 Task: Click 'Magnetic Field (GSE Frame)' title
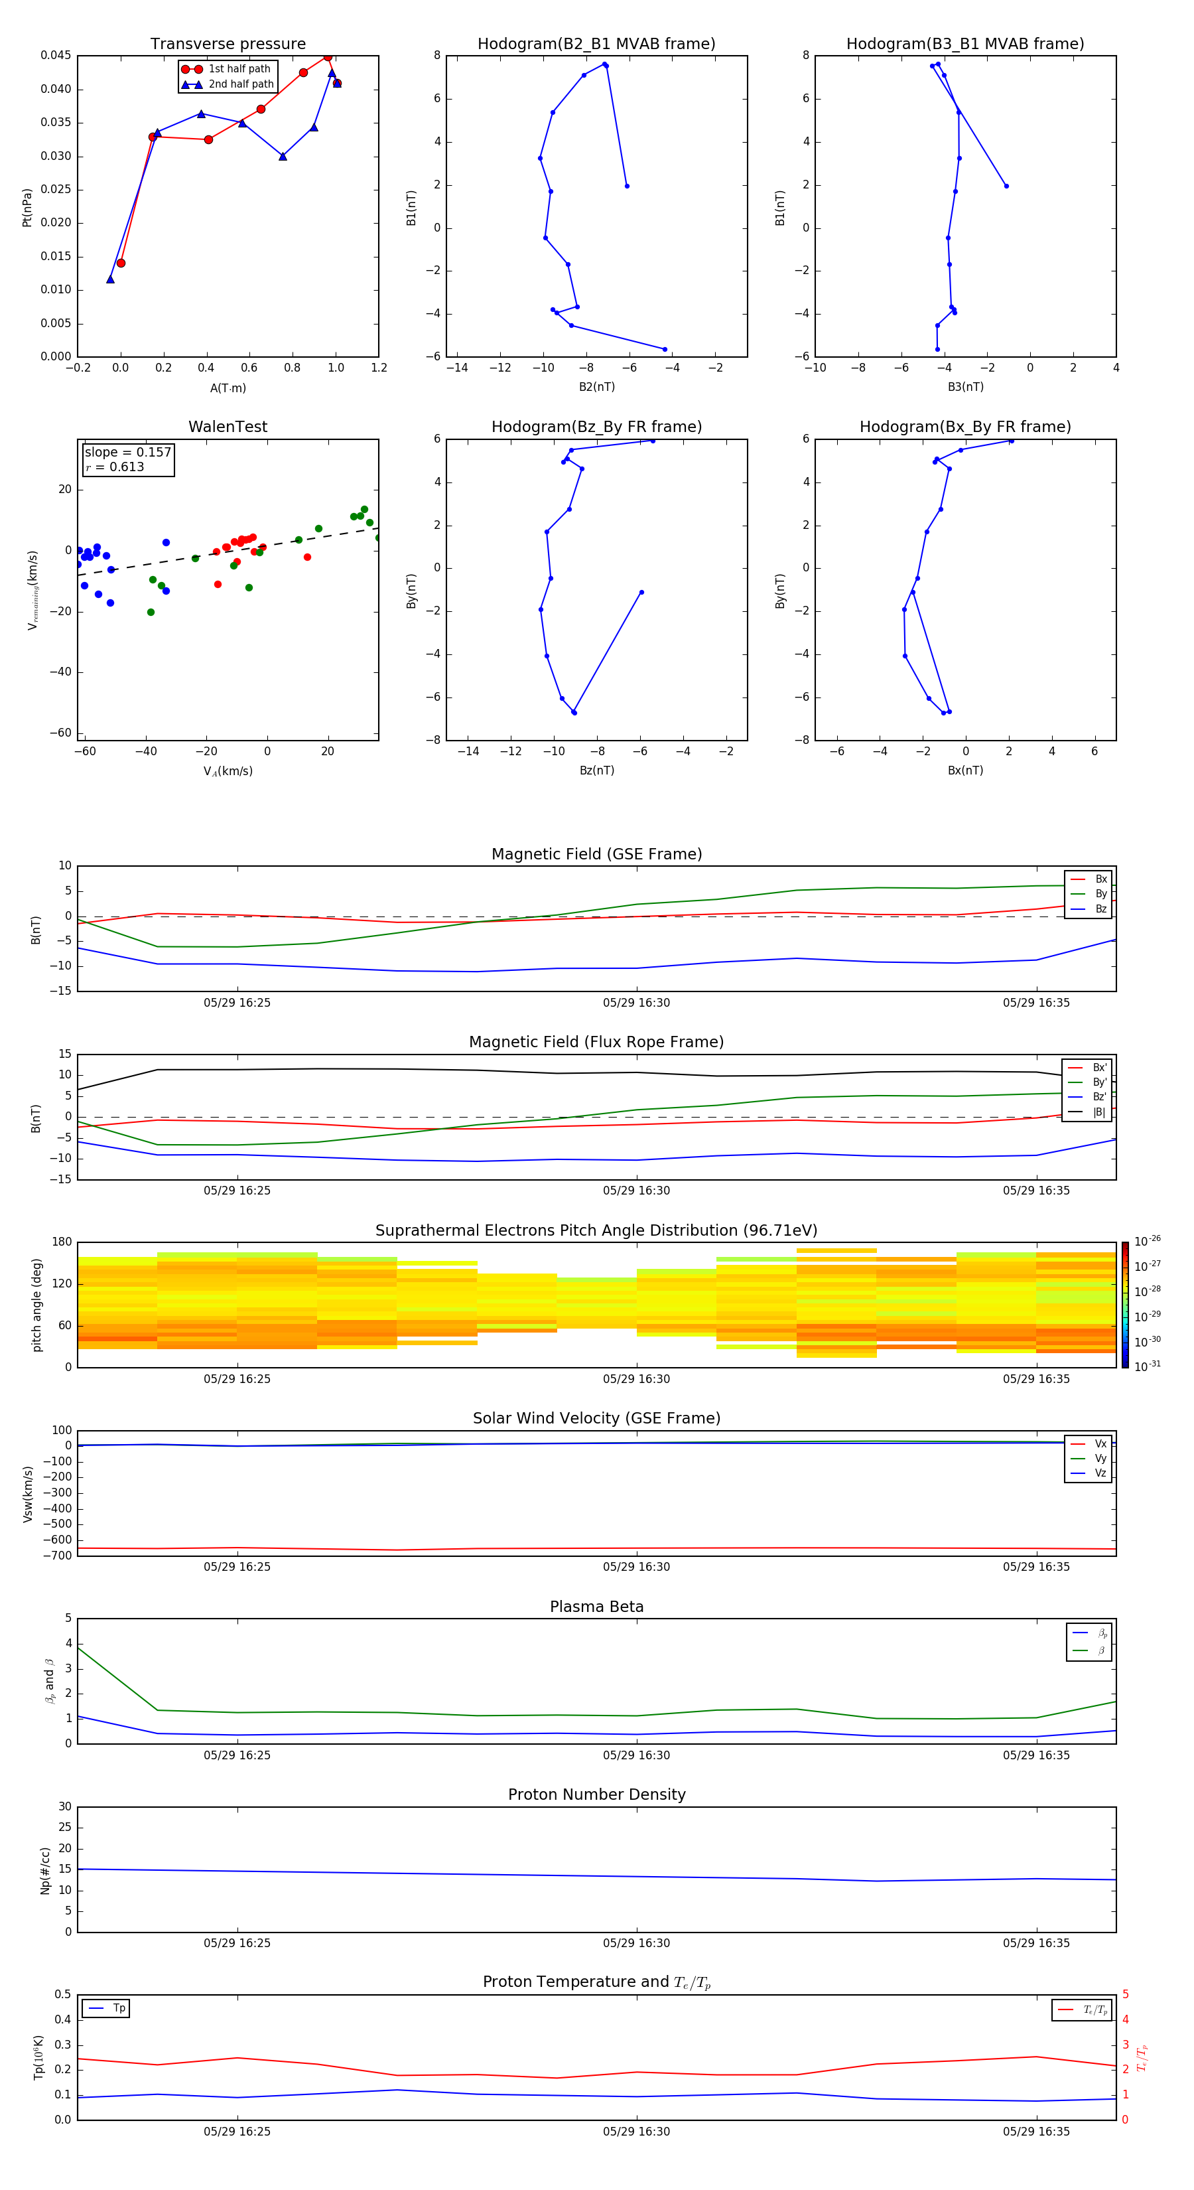pyautogui.click(x=596, y=854)
